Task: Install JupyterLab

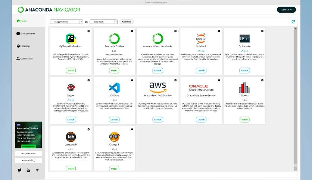Action: coord(71,168)
